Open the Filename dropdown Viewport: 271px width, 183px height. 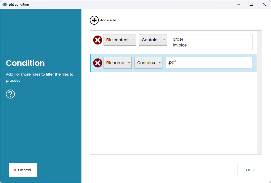(117, 63)
